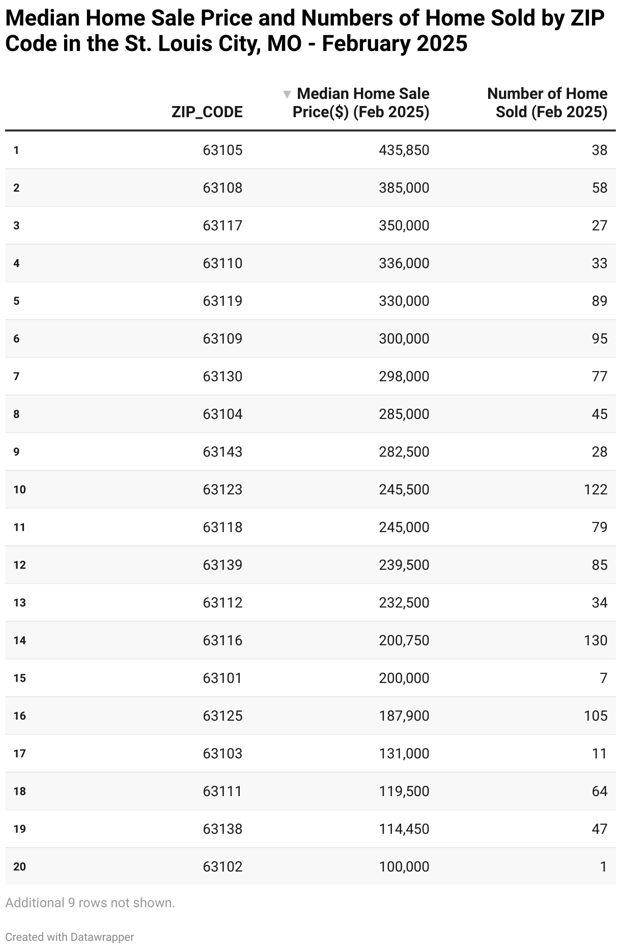This screenshot has width=621, height=949.
Task: Click the chart title heading text
Action: pos(305,31)
